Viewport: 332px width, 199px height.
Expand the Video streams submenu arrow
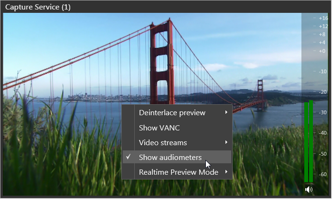(226, 142)
